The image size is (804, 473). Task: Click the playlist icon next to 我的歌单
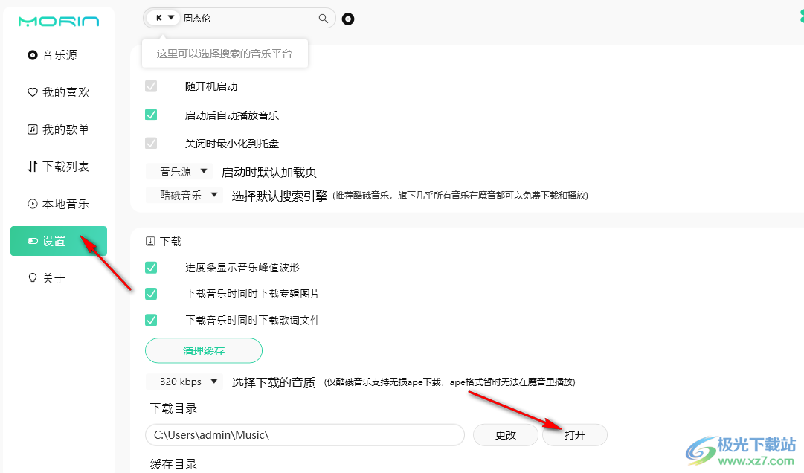(x=32, y=129)
